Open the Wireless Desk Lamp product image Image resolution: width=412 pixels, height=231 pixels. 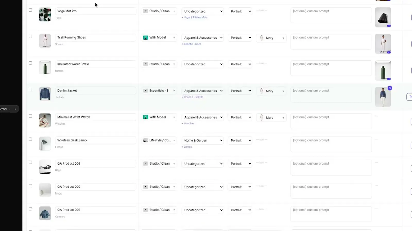[x=45, y=143]
